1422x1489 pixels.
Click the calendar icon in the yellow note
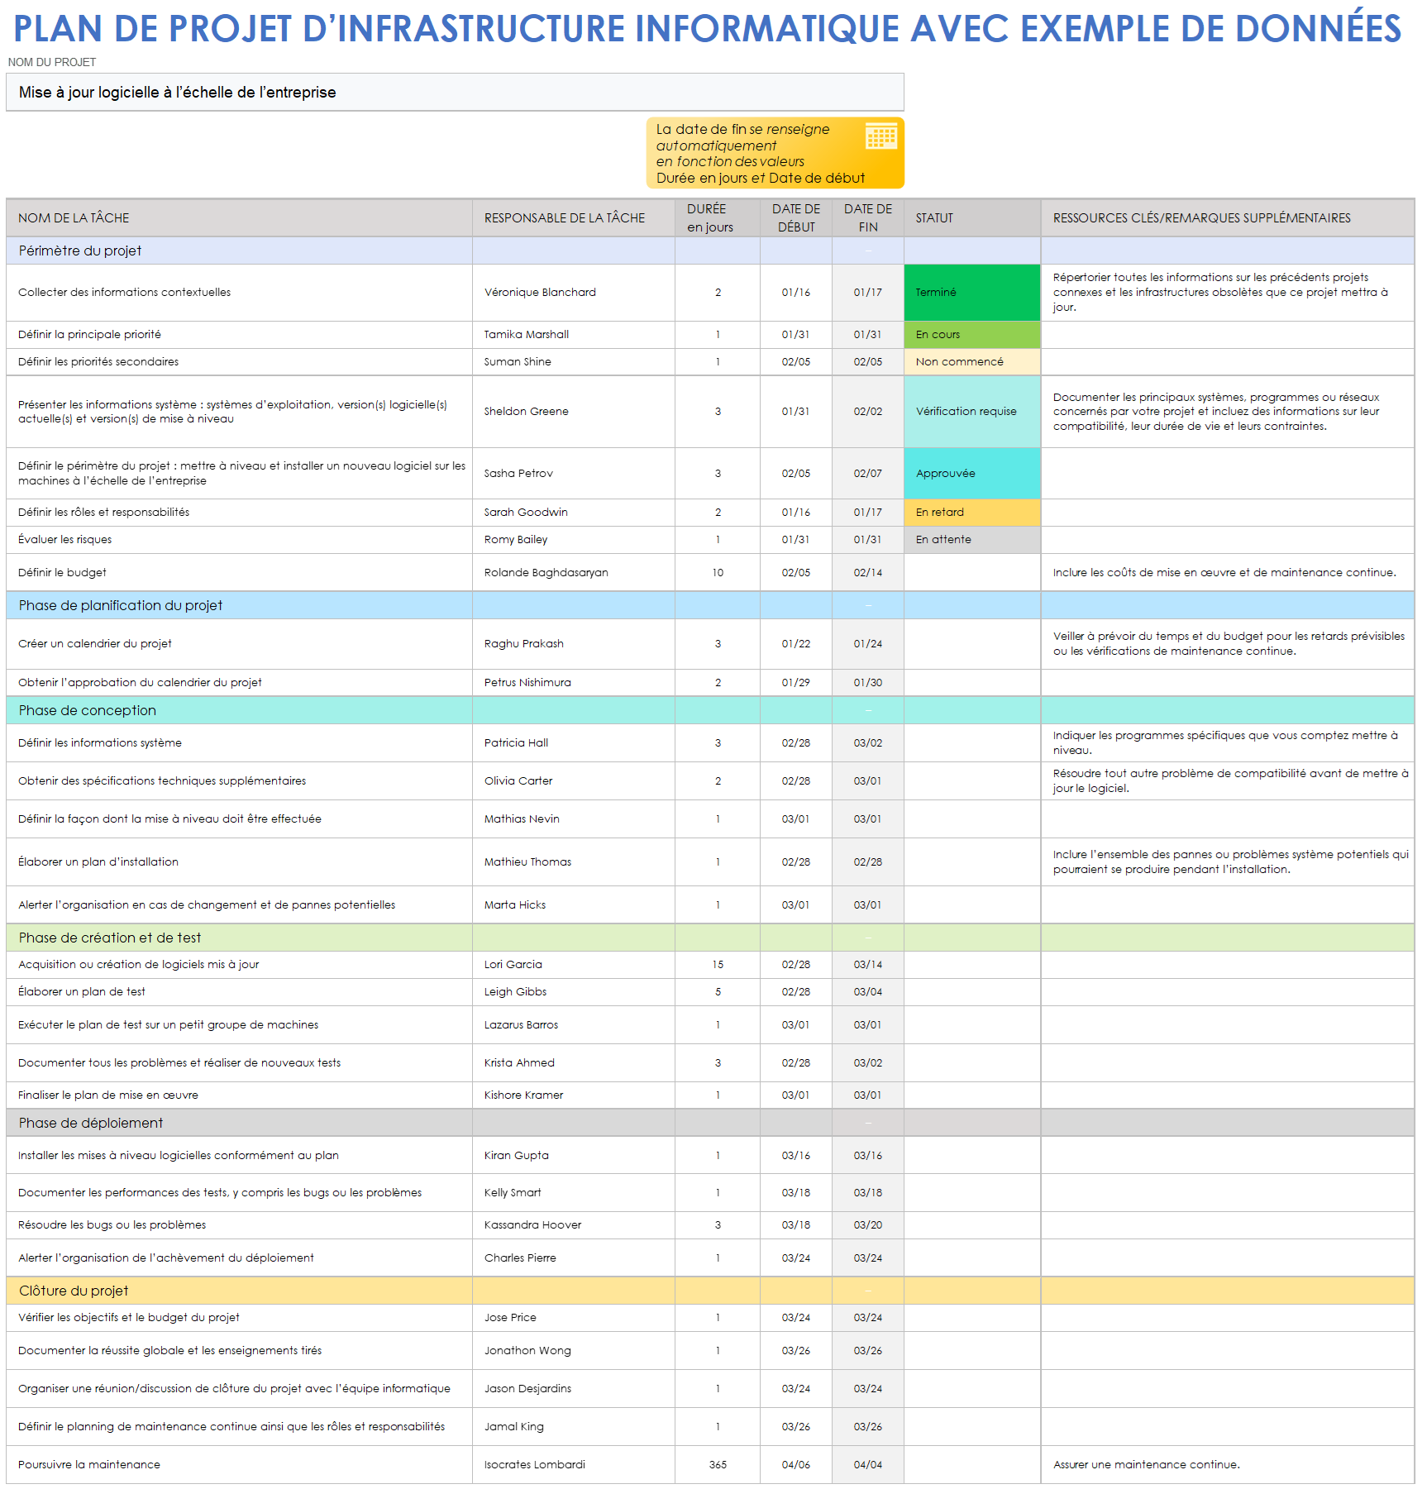(880, 136)
